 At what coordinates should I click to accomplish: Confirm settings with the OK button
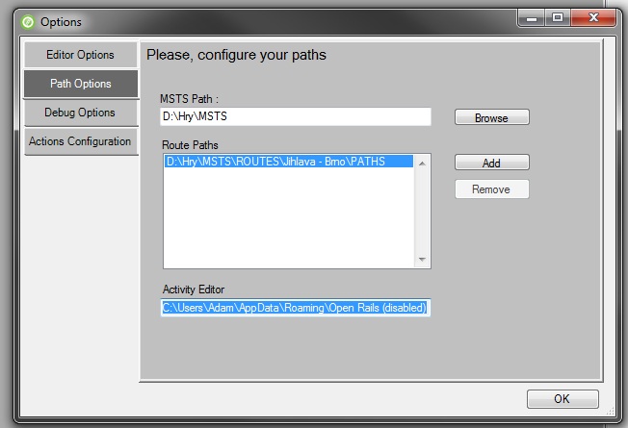click(562, 399)
